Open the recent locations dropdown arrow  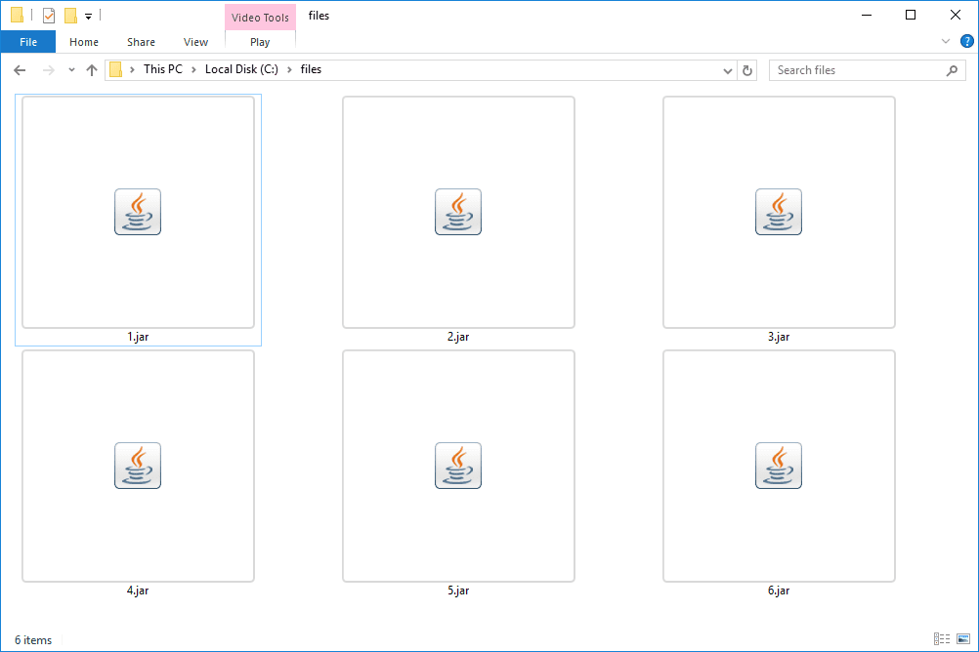point(71,70)
